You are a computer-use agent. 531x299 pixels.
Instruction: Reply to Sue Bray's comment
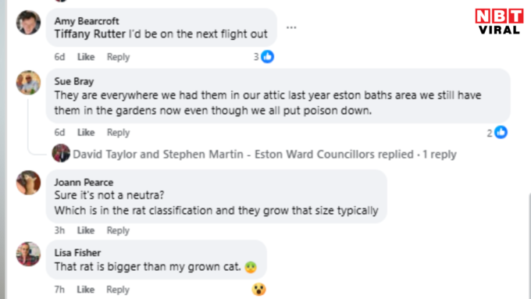pyautogui.click(x=118, y=133)
